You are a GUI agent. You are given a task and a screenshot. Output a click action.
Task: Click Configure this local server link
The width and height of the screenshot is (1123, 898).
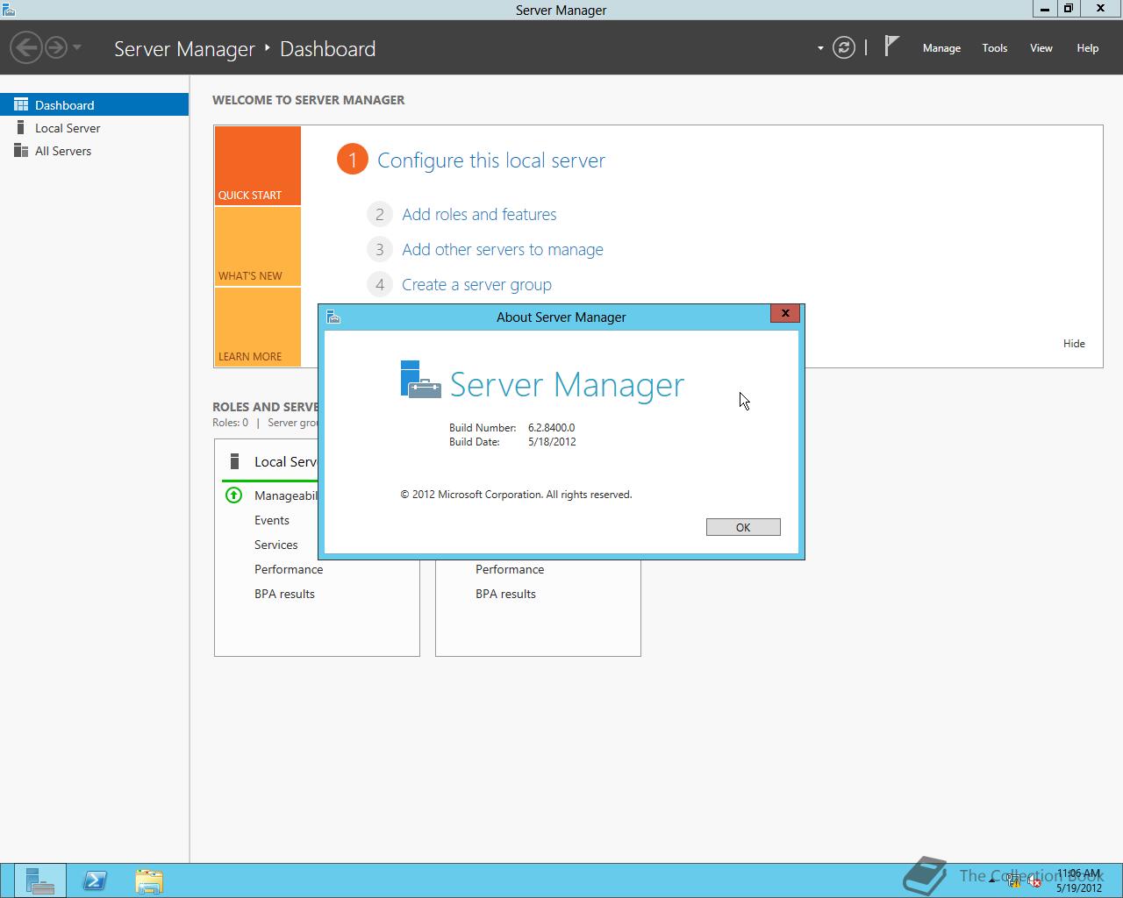[491, 160]
